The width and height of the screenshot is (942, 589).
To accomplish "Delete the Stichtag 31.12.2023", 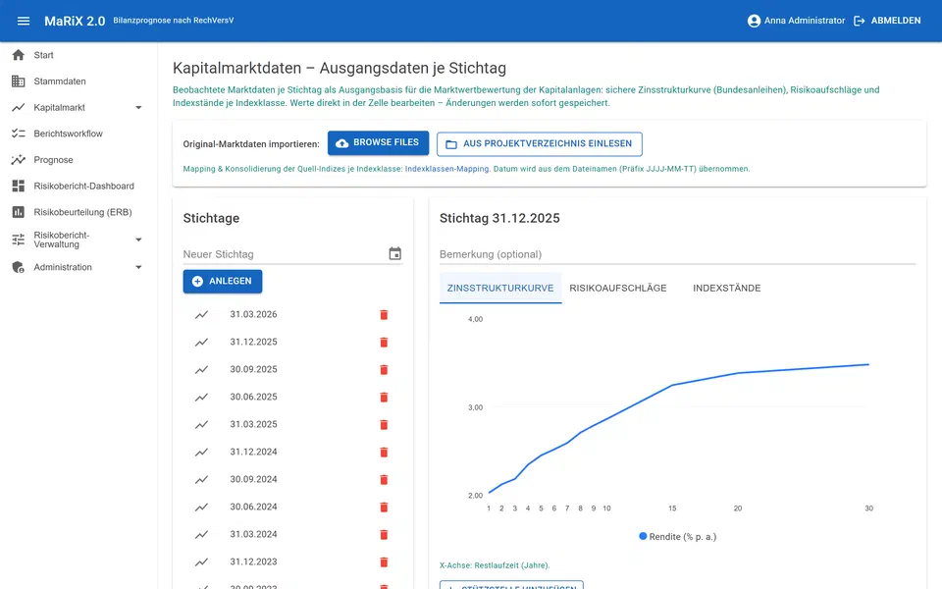I will coord(384,562).
